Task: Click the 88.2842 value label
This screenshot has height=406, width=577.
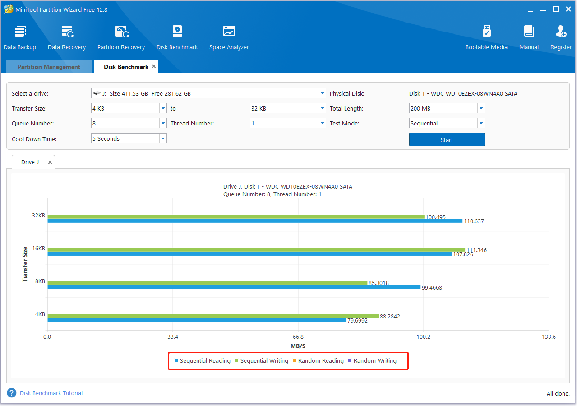Action: click(x=390, y=317)
